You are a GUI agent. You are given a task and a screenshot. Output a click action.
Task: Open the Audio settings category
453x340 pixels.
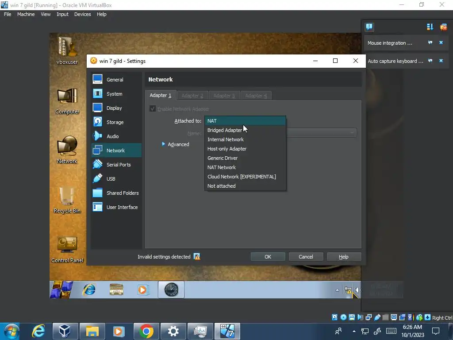[x=116, y=136]
